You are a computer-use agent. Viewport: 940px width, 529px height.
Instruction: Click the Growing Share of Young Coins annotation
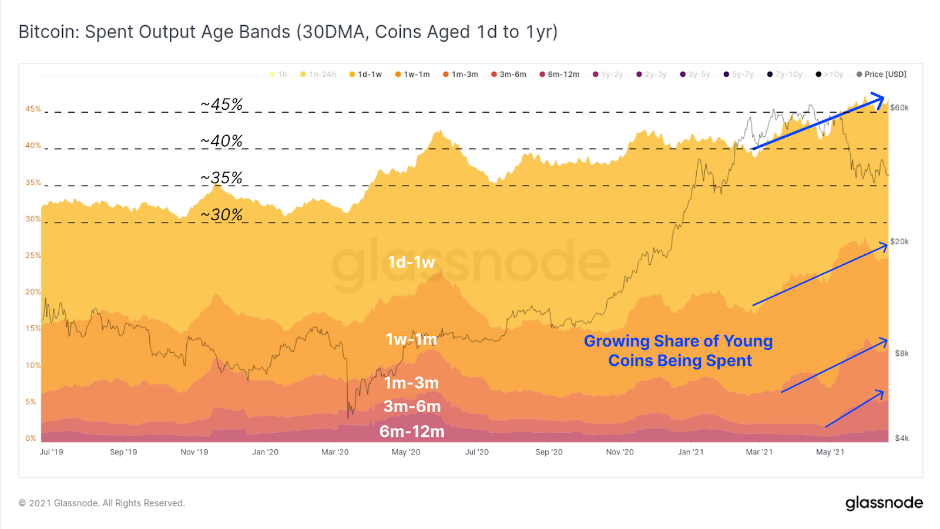[x=679, y=351]
